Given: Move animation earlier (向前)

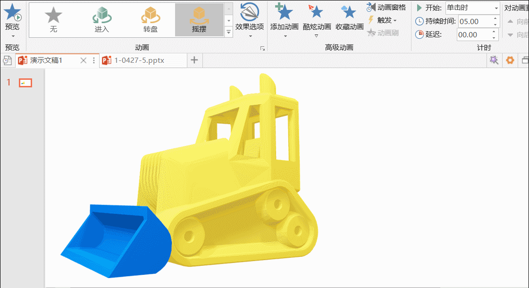Looking at the screenshot, I should coord(518,22).
